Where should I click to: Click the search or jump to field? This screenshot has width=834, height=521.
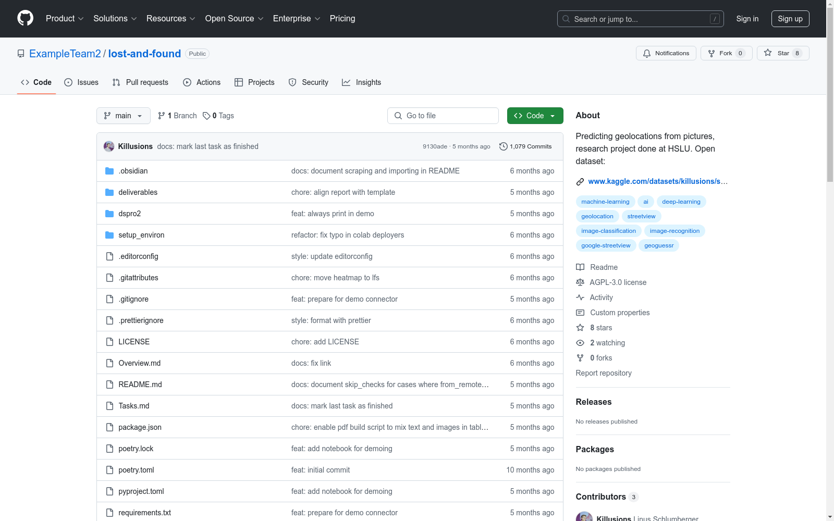[641, 19]
